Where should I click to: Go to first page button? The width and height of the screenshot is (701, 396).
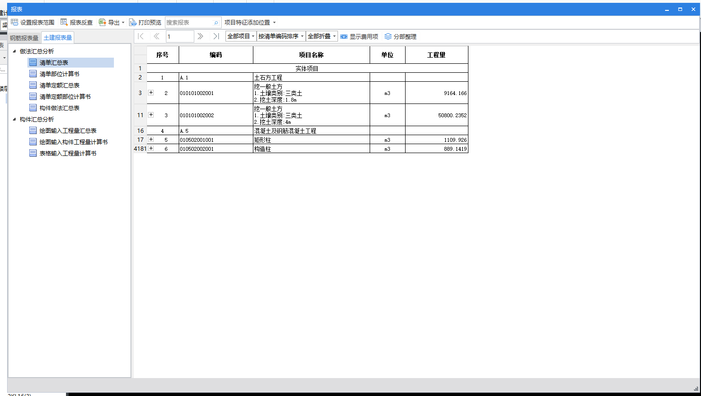coord(140,36)
